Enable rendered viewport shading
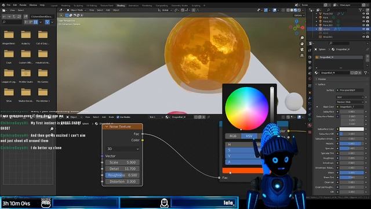371x209 pixels. [x=299, y=10]
